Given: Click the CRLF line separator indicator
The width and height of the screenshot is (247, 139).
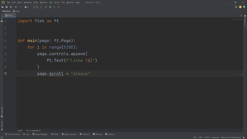Looking at the screenshot, I should click(x=200, y=137).
